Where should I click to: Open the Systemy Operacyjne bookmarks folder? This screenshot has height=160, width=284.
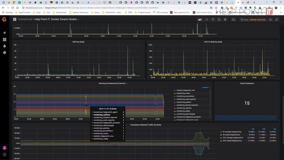(79, 12)
